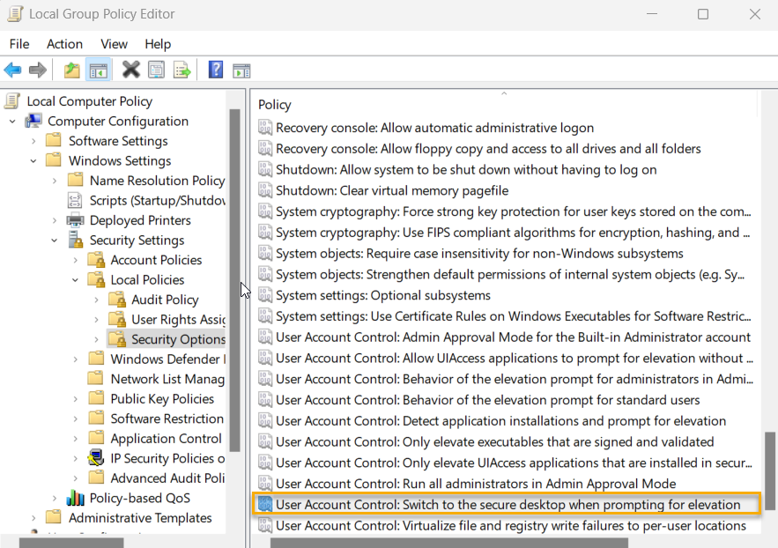The width and height of the screenshot is (778, 548).
Task: Click the Up one level folder icon
Action: click(x=71, y=70)
